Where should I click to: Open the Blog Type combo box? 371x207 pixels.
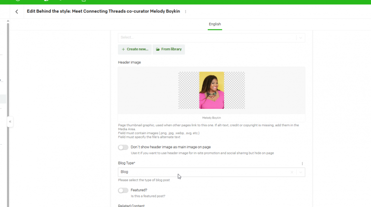[x=212, y=172]
